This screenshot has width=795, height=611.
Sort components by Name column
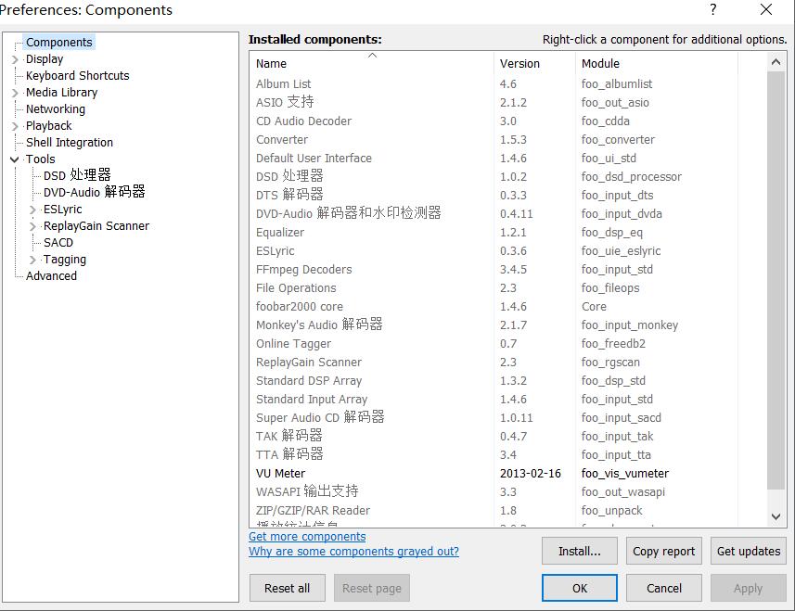pos(371,63)
